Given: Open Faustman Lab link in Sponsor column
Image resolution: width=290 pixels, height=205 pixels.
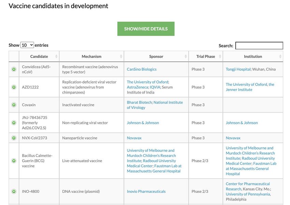Looking at the screenshot, I should [x=154, y=169].
